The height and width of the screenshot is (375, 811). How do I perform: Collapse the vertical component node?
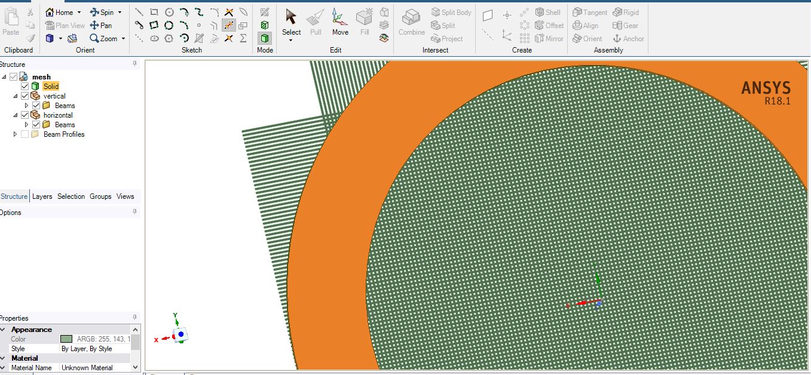pos(16,96)
